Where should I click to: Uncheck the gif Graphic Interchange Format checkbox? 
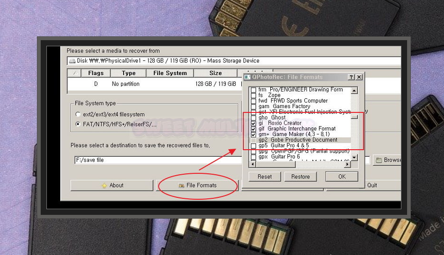[x=253, y=129]
